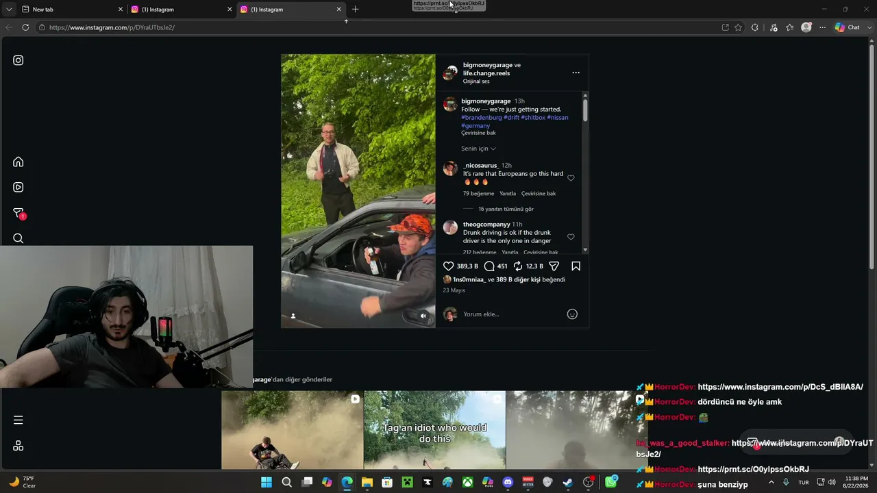877x493 pixels.
Task: Open the 1ns0mniaa_ profile link
Action: [x=469, y=280]
